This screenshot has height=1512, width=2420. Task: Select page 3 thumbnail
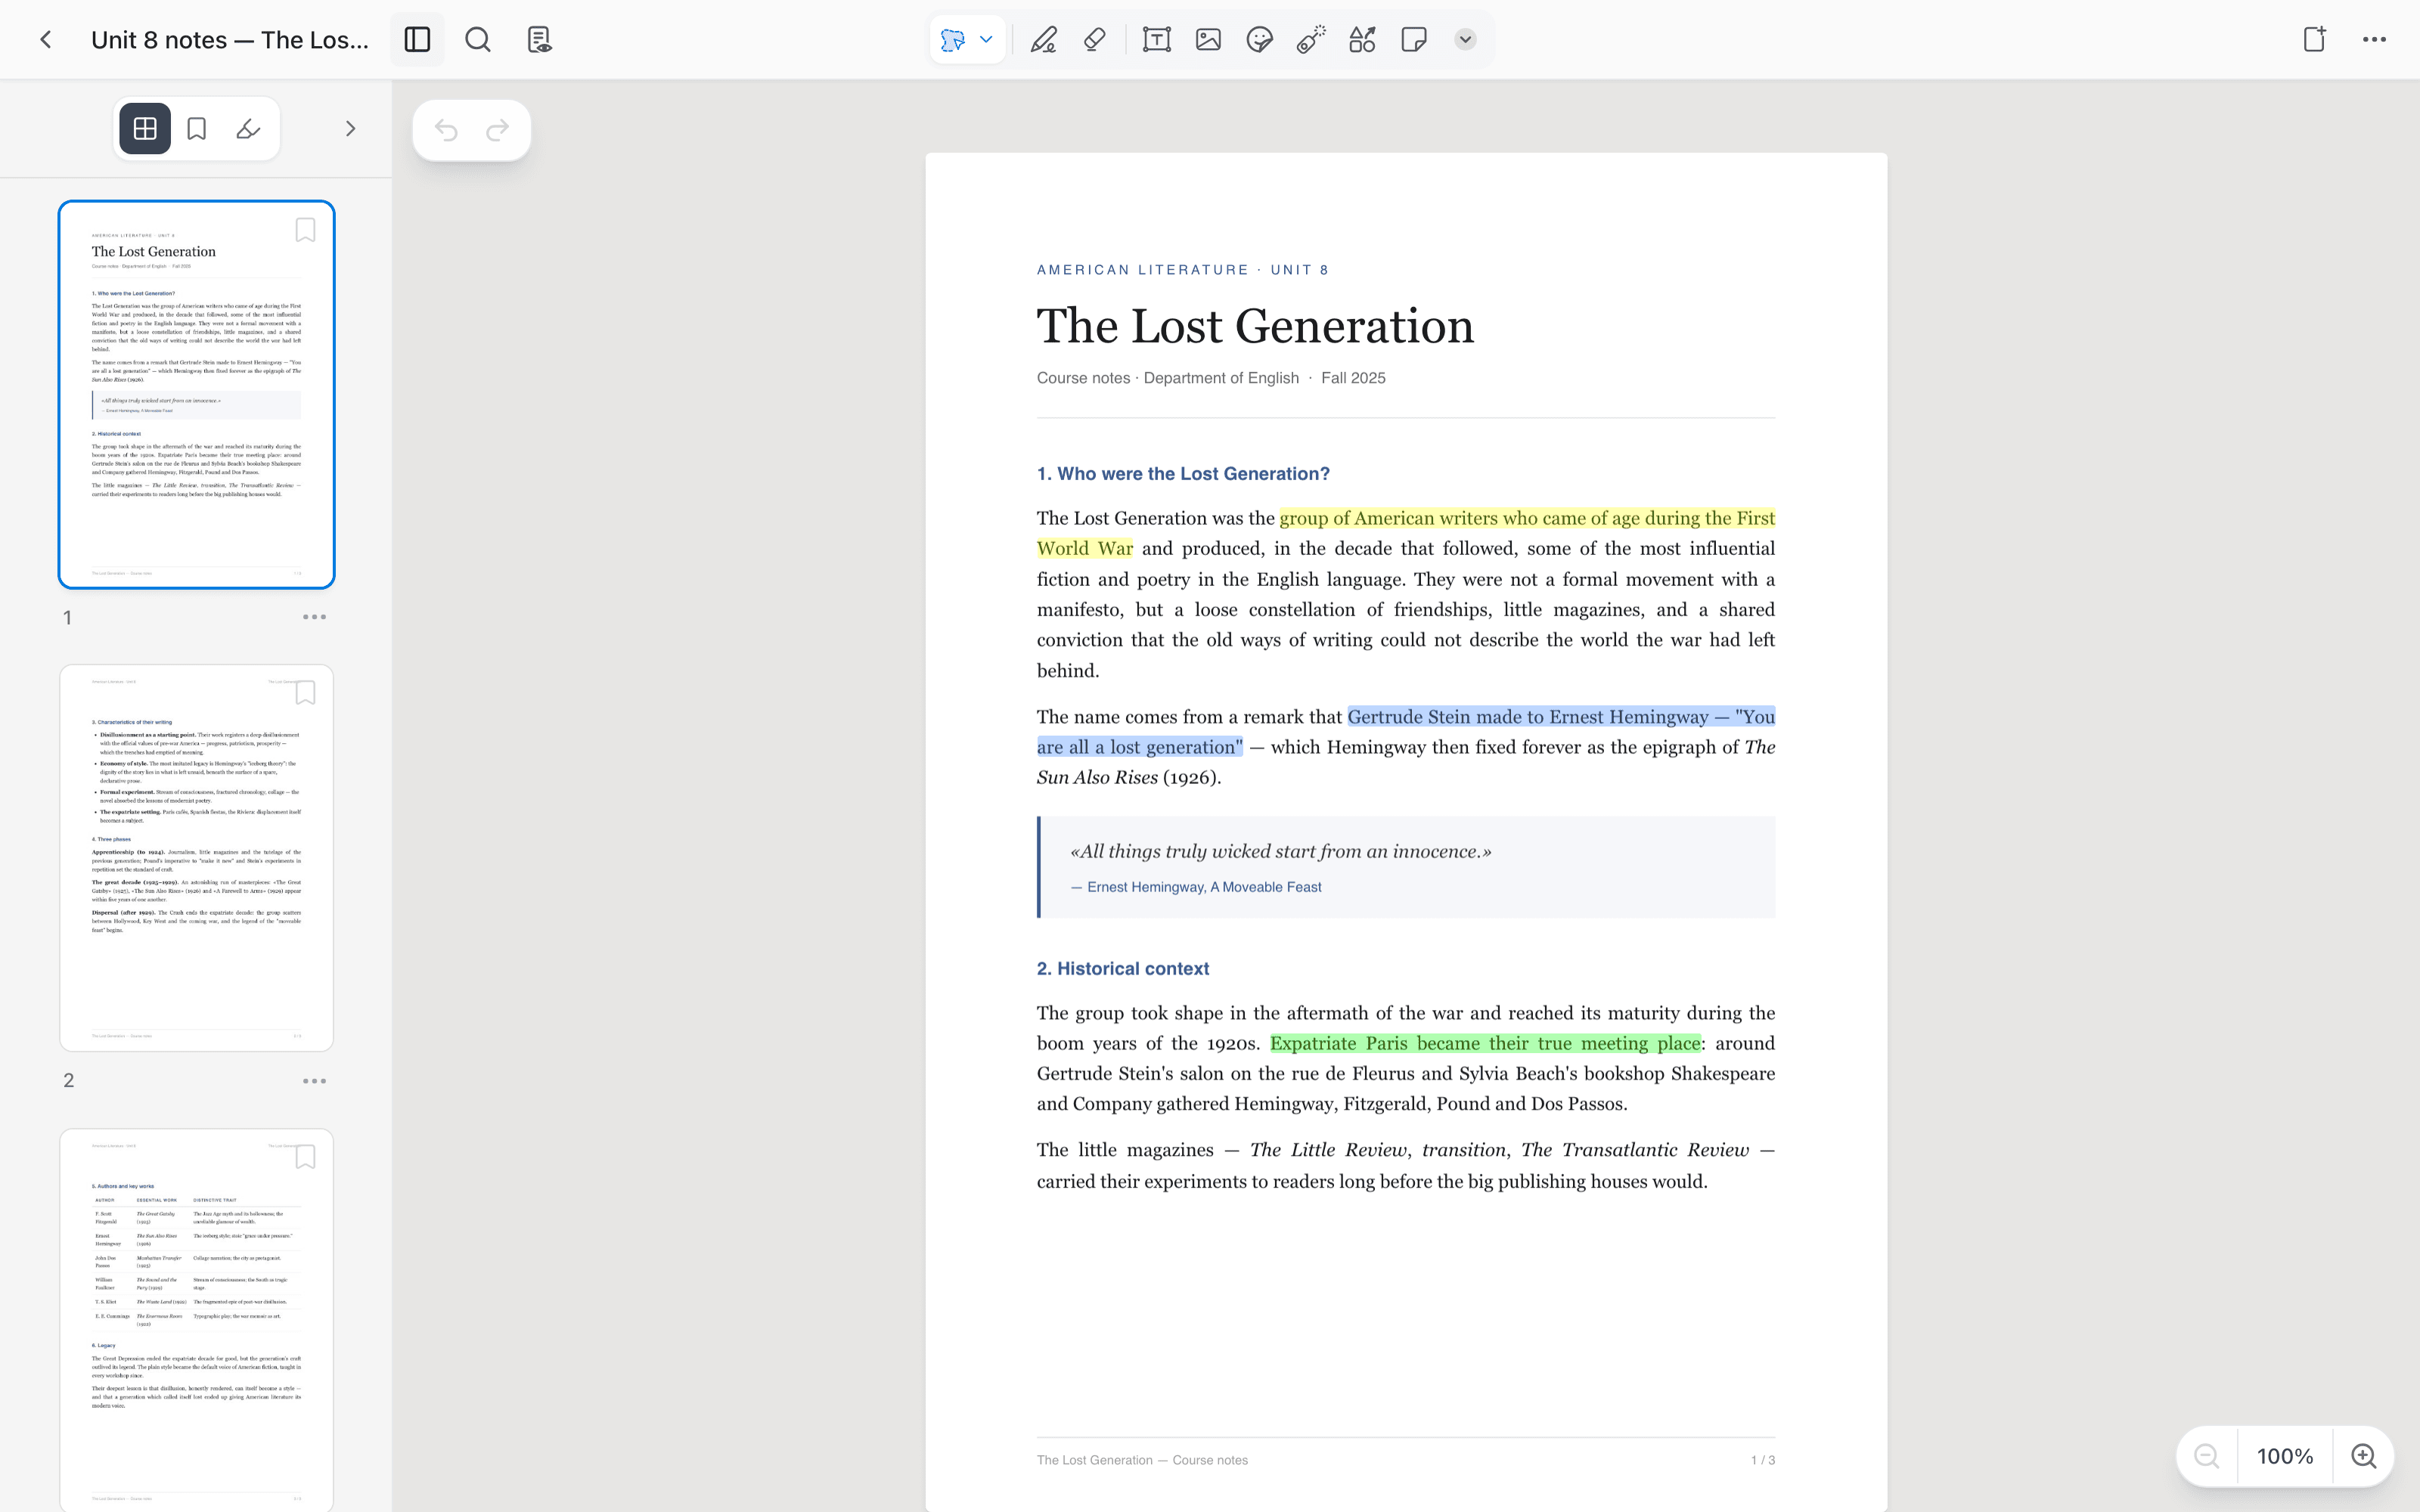click(196, 1320)
